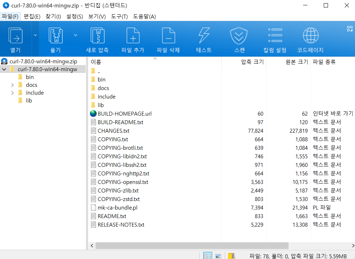This screenshot has height=259, width=355.
Task: Click the 풀기 (Extract) toolbar icon
Action: click(x=55, y=36)
